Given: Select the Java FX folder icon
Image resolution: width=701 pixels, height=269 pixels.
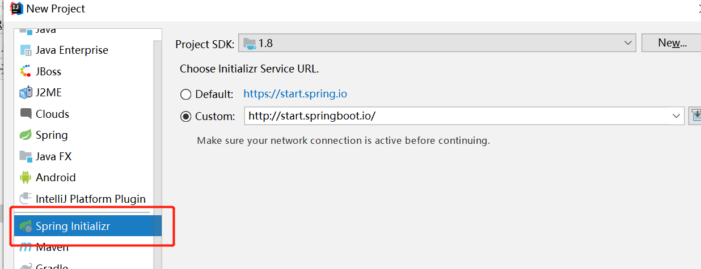Looking at the screenshot, I should pyautogui.click(x=26, y=156).
